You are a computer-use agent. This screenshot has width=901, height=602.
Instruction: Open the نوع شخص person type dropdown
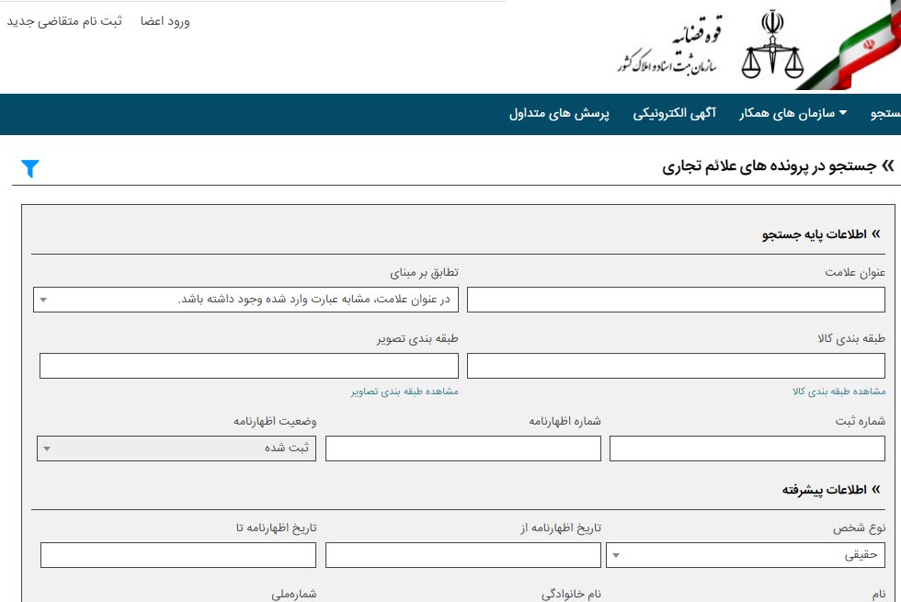tap(745, 555)
